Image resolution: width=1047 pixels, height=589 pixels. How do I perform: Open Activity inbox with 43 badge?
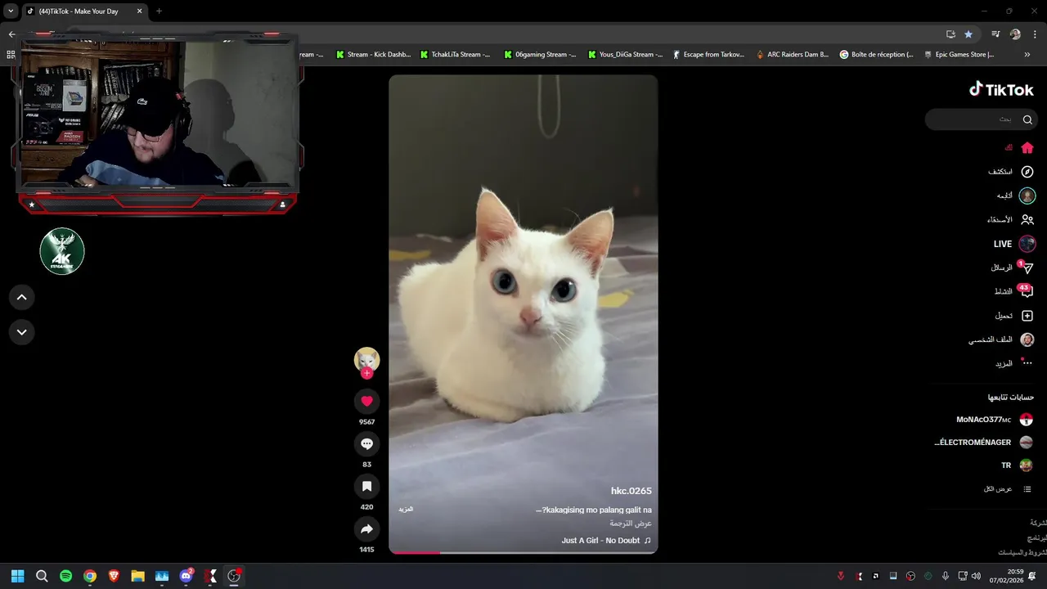pyautogui.click(x=1027, y=291)
